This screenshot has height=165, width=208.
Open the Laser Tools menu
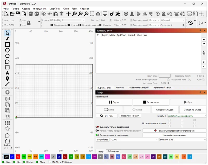55,9
